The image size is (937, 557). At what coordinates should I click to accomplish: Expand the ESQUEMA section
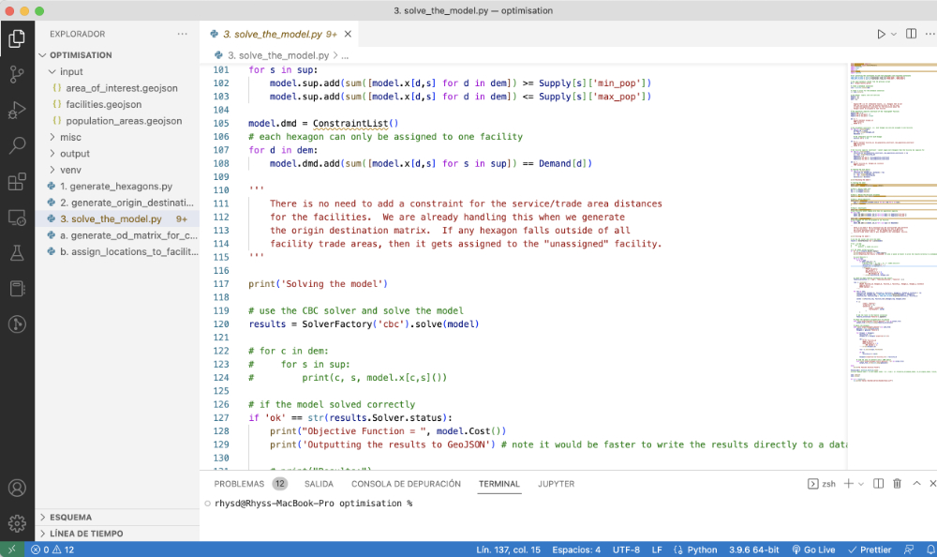pos(70,517)
